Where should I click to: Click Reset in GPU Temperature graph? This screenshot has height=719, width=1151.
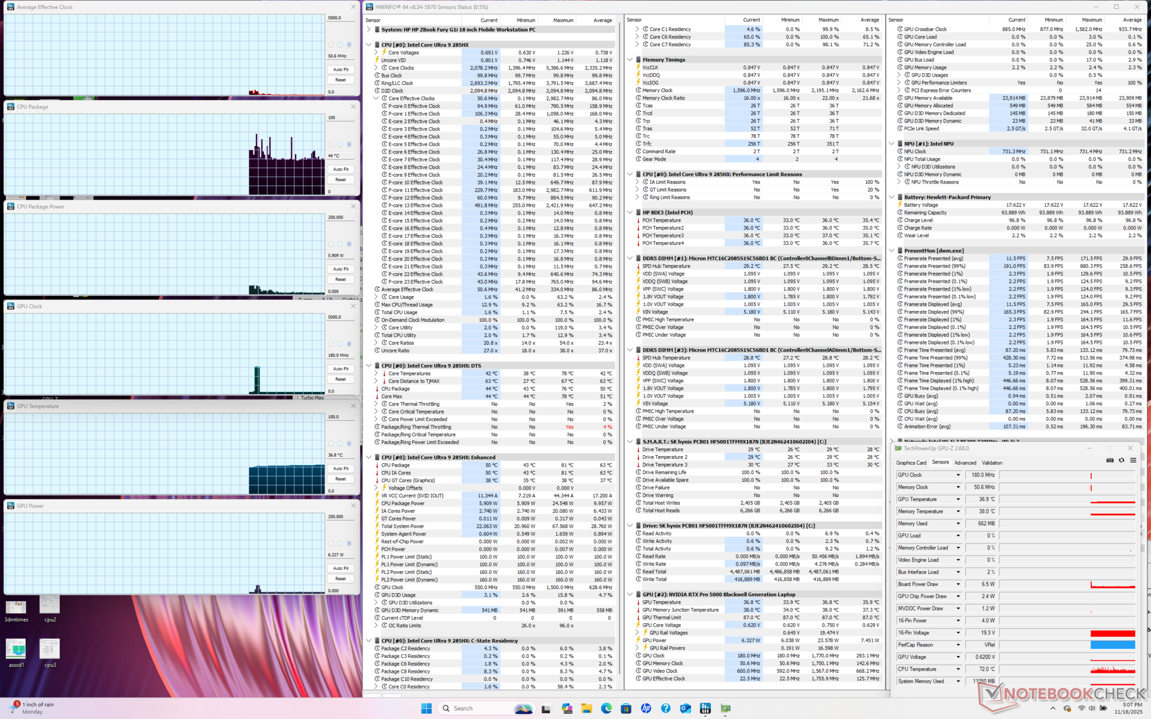341,479
